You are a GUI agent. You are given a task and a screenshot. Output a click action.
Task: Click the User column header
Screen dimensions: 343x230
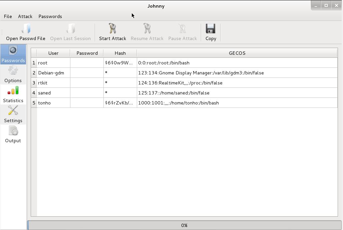click(53, 53)
